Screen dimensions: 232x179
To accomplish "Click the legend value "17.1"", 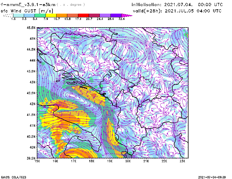I will click(x=78, y=19).
